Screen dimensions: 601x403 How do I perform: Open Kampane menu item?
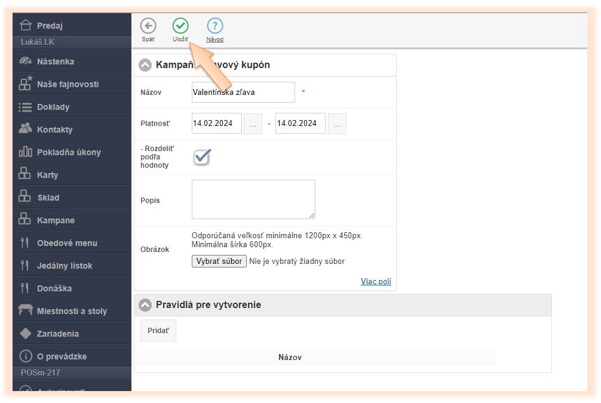pos(56,220)
